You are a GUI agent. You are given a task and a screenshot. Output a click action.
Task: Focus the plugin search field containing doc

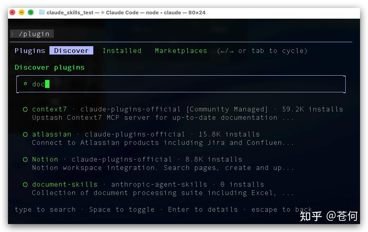[181, 84]
